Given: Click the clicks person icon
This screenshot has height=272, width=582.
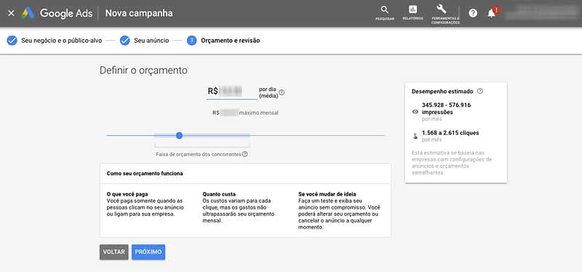Looking at the screenshot, I should [415, 136].
